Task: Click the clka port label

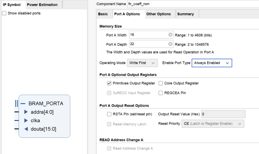Action: click(x=35, y=120)
